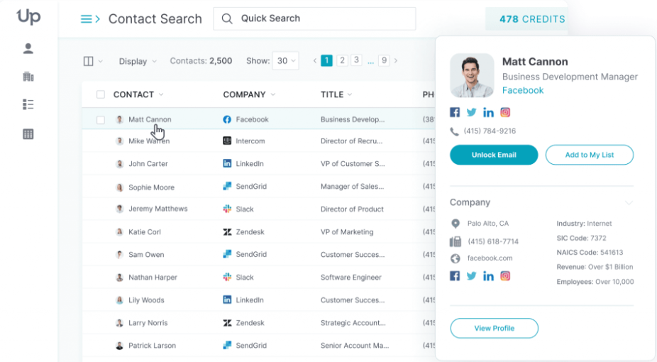Open the contacts person icon in sidebar
Image resolution: width=657 pixels, height=362 pixels.
click(28, 49)
